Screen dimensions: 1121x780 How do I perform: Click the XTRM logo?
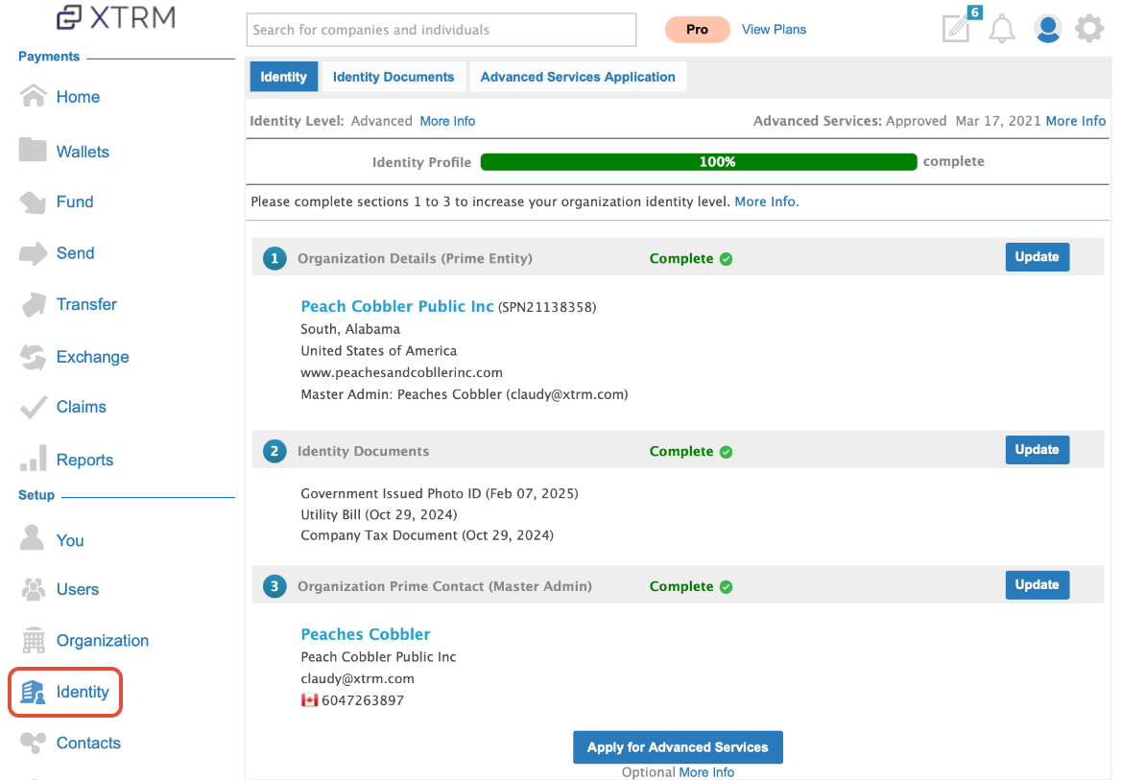point(116,16)
